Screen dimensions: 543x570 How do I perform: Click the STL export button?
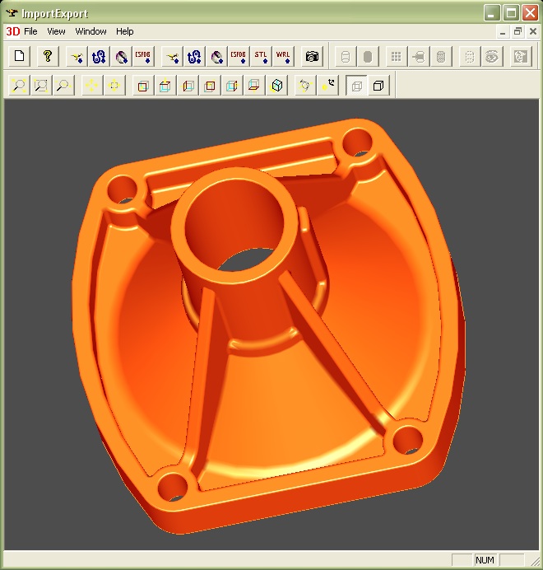coord(261,56)
